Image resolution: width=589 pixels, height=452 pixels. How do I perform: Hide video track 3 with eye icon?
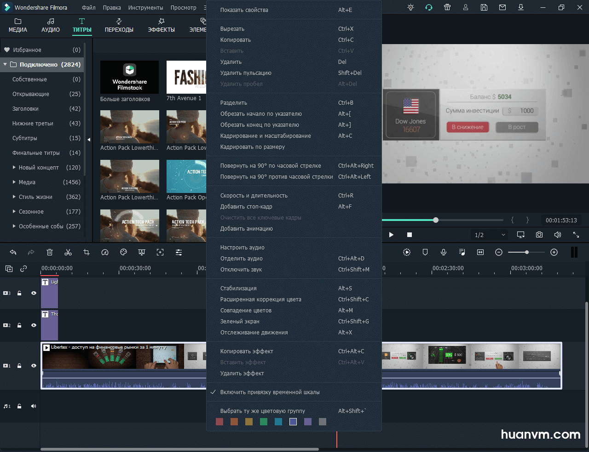pyautogui.click(x=34, y=293)
